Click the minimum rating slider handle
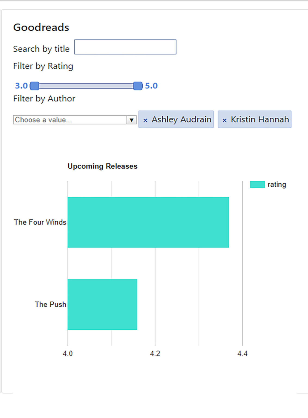Screen dimensions: 308x418 click(34, 86)
